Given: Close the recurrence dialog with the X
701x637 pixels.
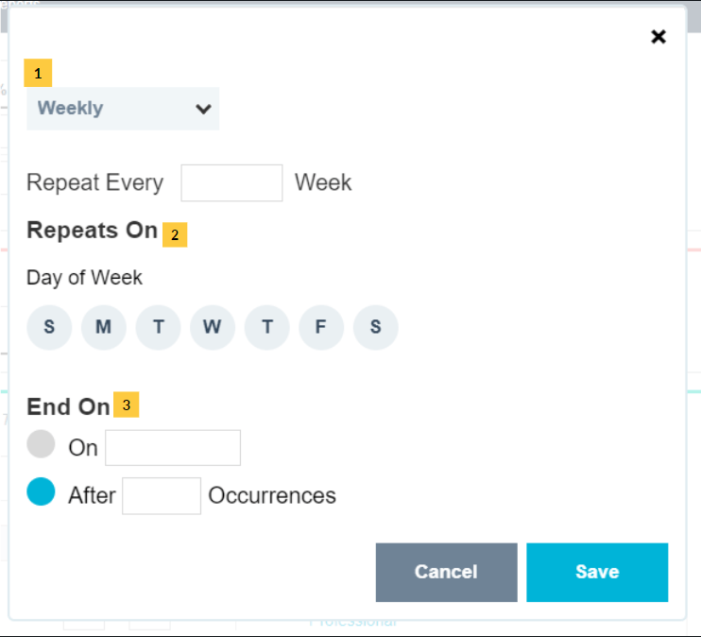Looking at the screenshot, I should pos(658,37).
